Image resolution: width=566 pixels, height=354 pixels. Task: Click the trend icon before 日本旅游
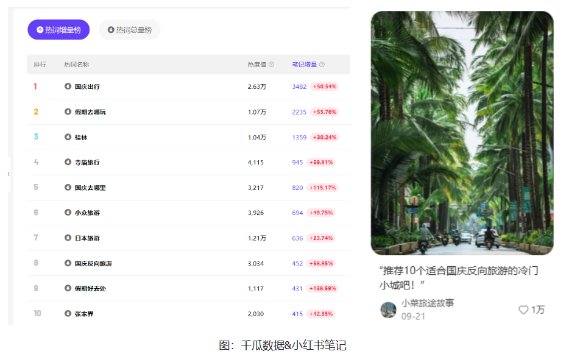68,238
